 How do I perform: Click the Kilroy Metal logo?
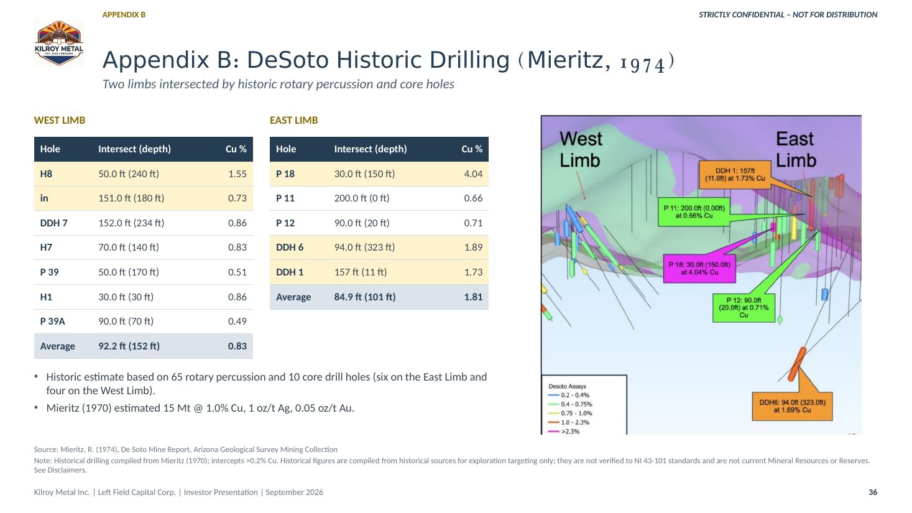tap(58, 43)
